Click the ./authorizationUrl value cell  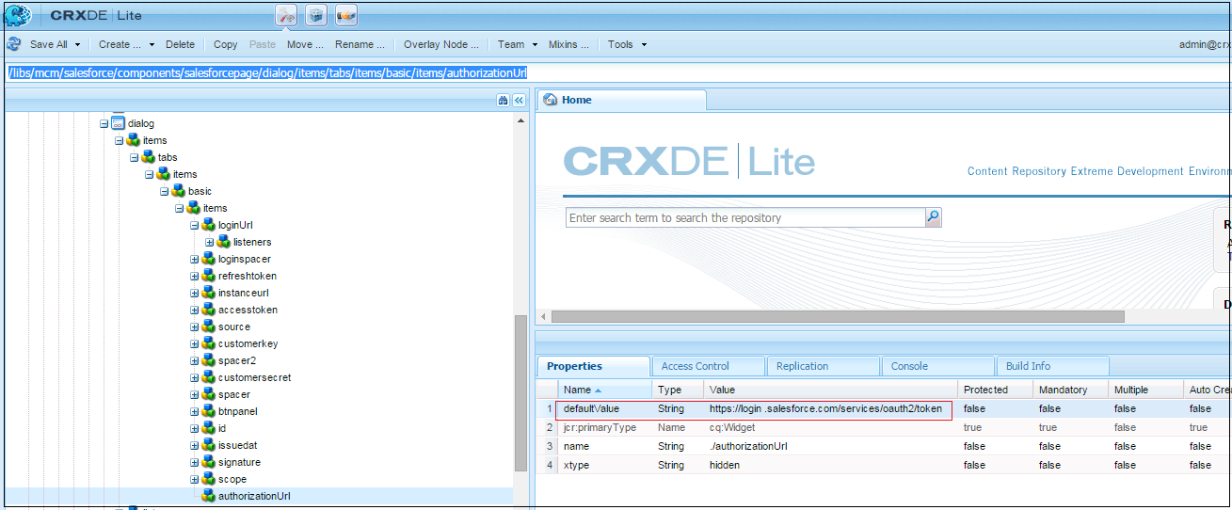[x=748, y=446]
